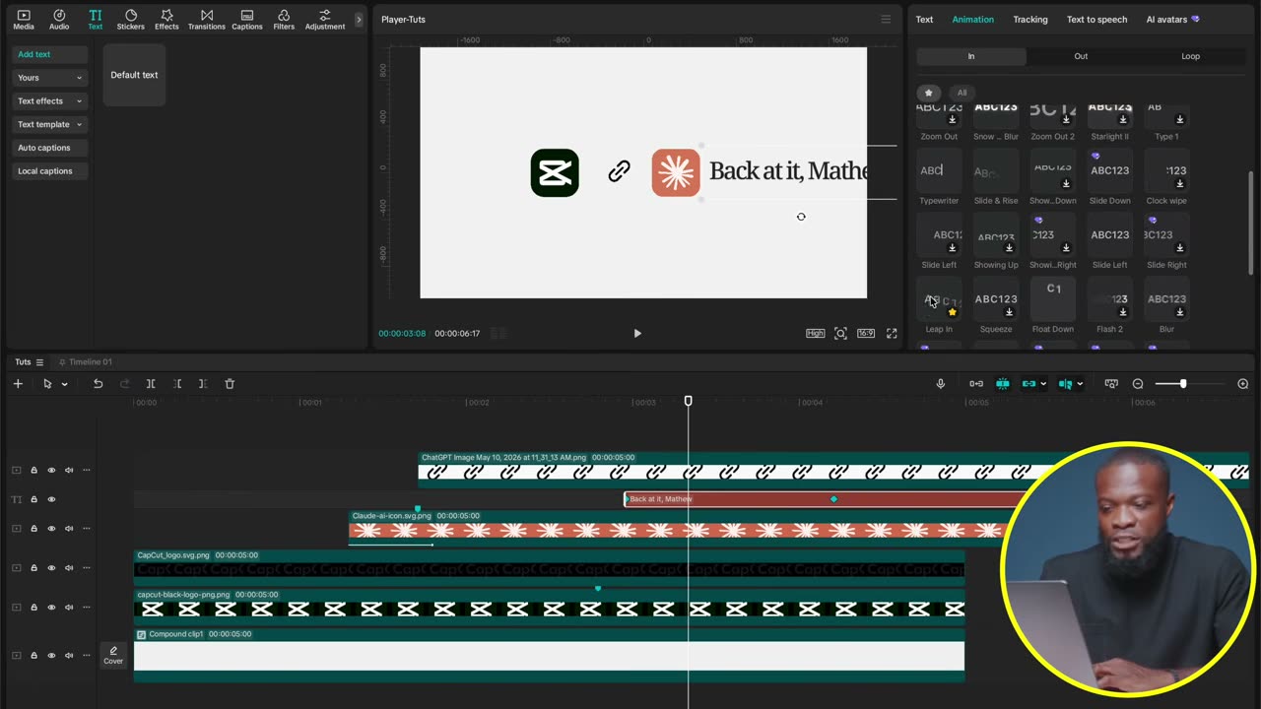Toggle the preview axis

click(1065, 384)
